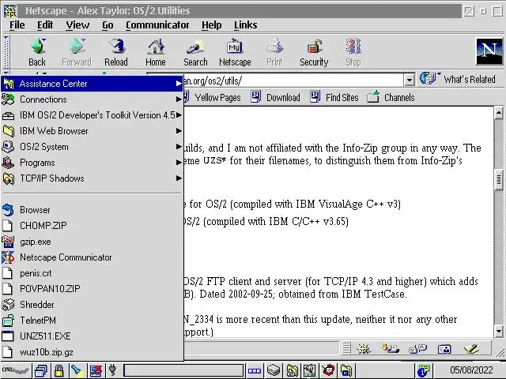The width and height of the screenshot is (506, 379).
Task: Open the Channels toolbar folder
Action: coord(391,97)
